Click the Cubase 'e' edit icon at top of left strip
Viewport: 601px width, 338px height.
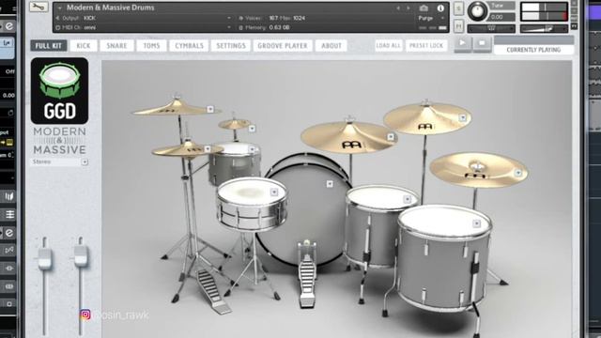click(x=9, y=25)
